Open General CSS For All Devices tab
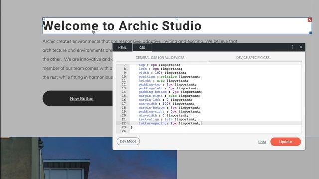The width and height of the screenshot is (319, 179). click(x=160, y=58)
